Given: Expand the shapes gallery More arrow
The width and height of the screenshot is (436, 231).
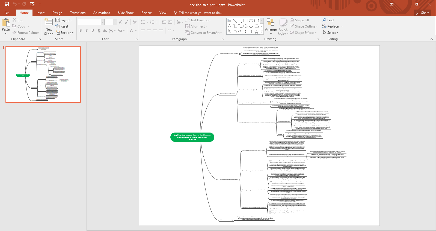Looking at the screenshot, I should tap(262, 32).
